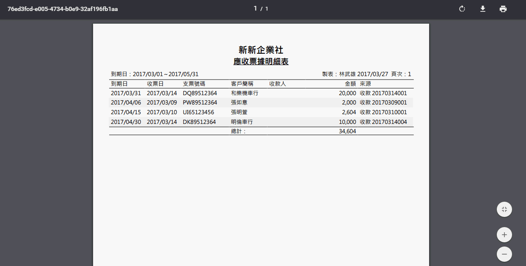Image resolution: width=526 pixels, height=266 pixels.
Task: Click source 收款 20170314004
Action: [x=383, y=122]
